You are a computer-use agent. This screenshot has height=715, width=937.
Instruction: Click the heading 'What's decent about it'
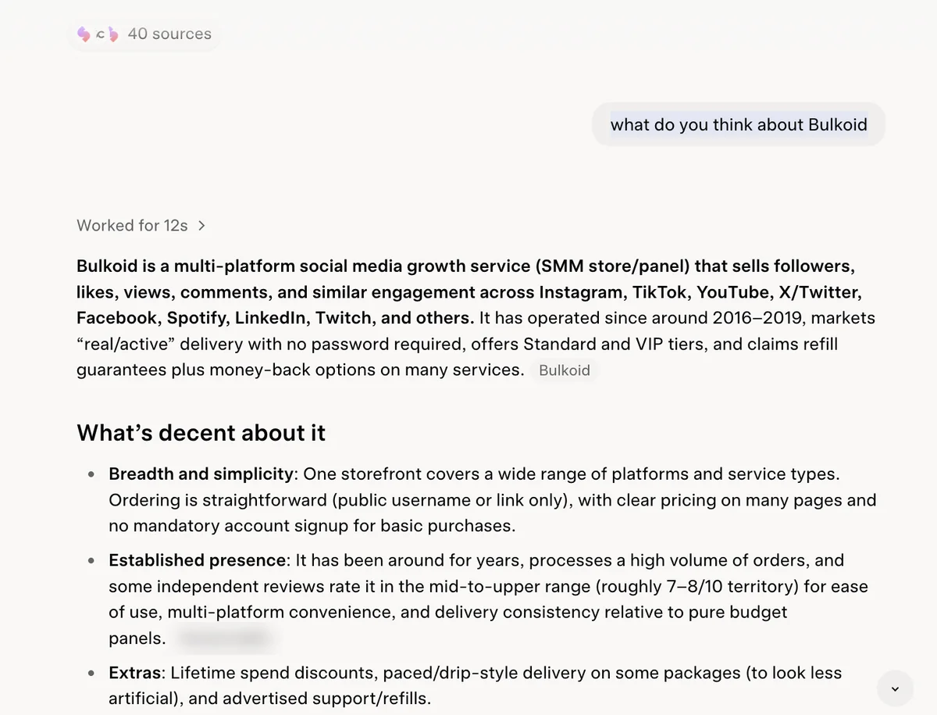pos(201,433)
